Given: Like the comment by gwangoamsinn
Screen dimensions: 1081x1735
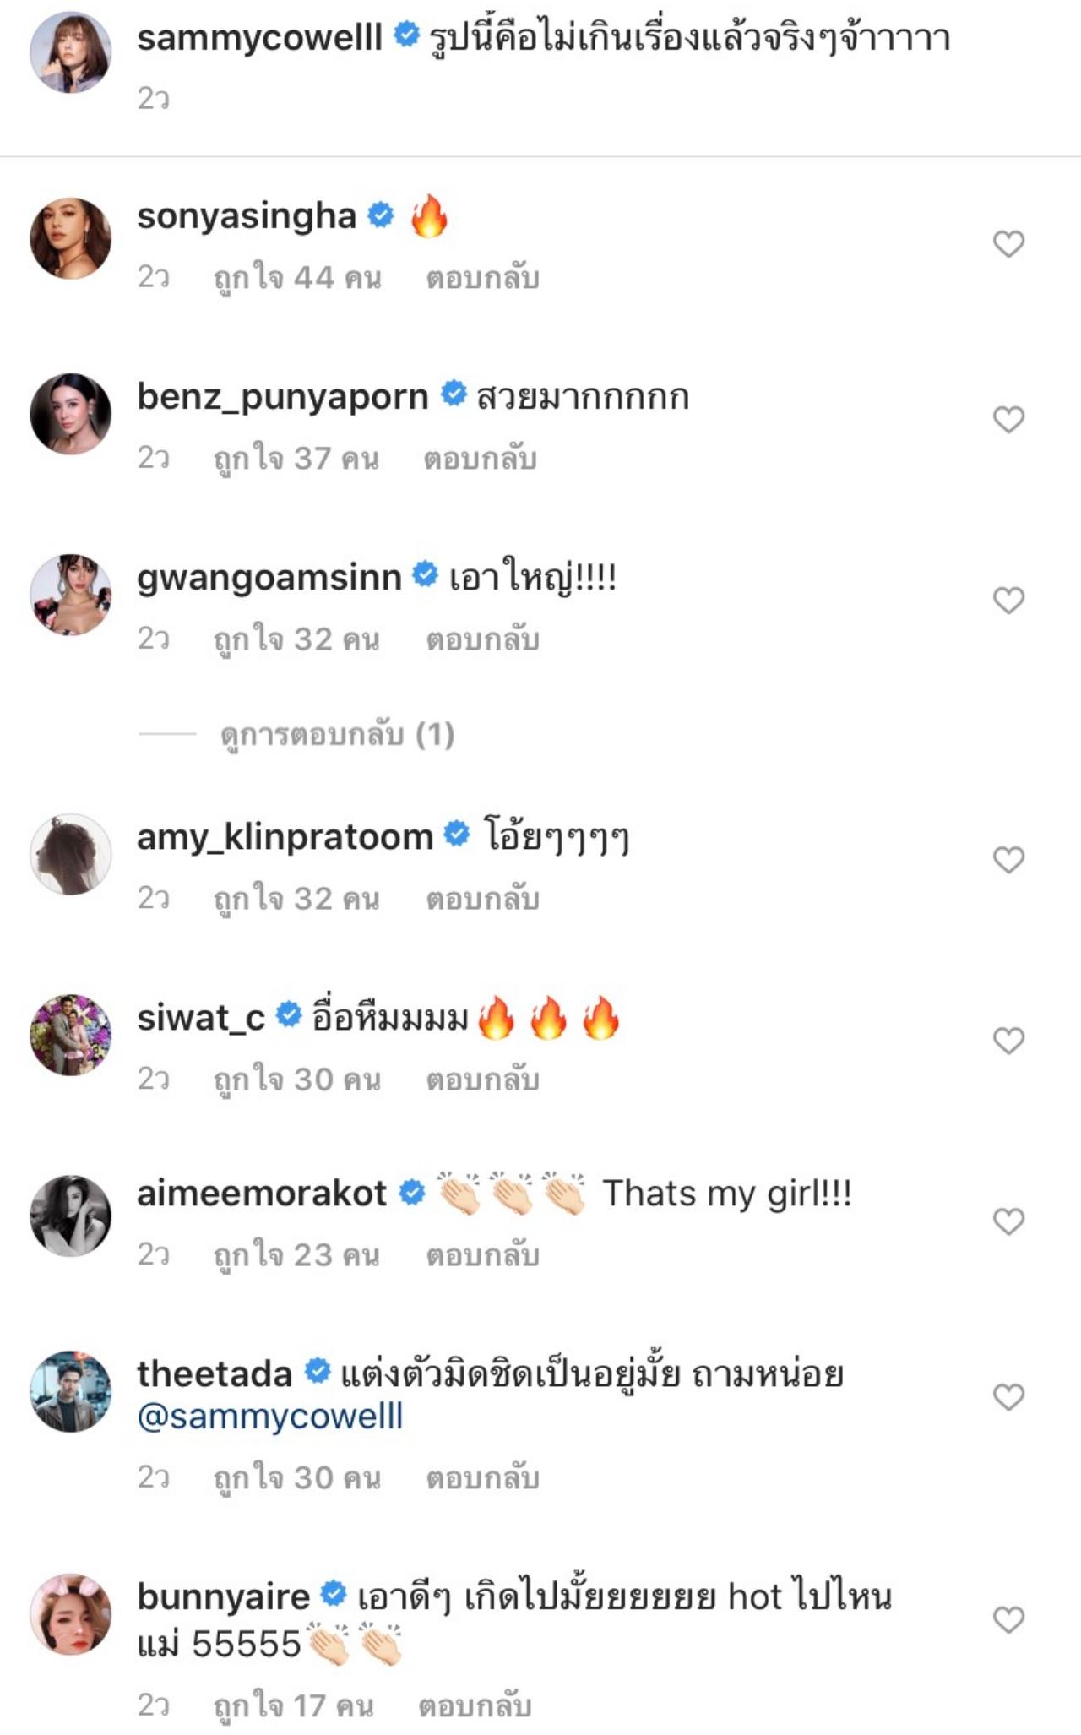Looking at the screenshot, I should click(x=1008, y=601).
